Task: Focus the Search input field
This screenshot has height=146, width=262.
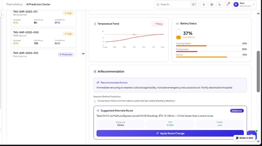Action: (176, 5)
